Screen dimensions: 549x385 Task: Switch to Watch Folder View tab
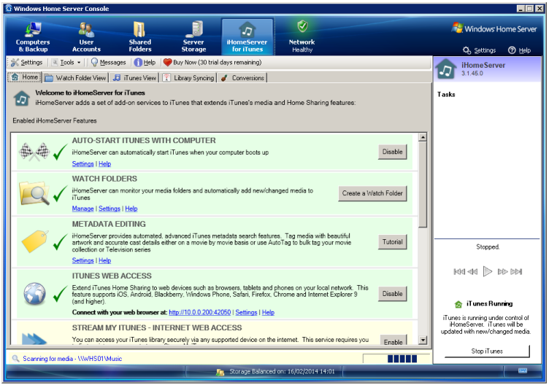[x=76, y=78]
